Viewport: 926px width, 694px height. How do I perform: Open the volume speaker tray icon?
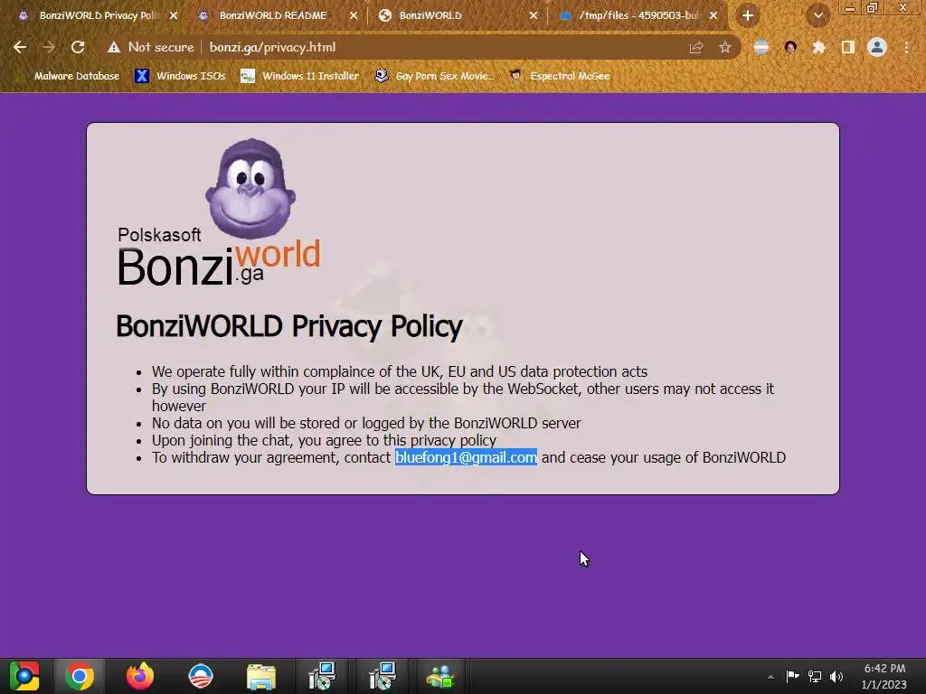click(836, 676)
